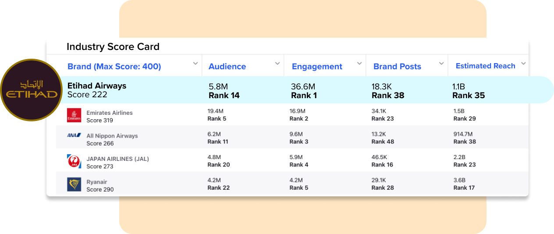Click the ANA All Nippon Airways logo
554x234 pixels.
(74, 135)
